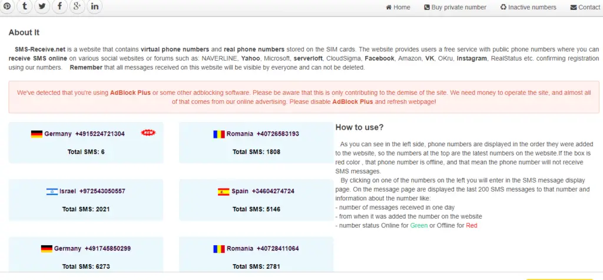Click the 'How to use?' heading
Screen dimensions: 603x280
[360, 127]
